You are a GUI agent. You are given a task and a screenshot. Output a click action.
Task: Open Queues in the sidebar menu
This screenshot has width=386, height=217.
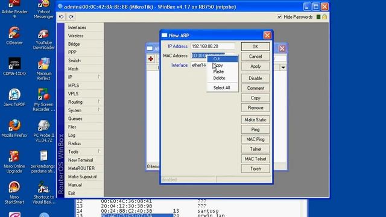84,119
